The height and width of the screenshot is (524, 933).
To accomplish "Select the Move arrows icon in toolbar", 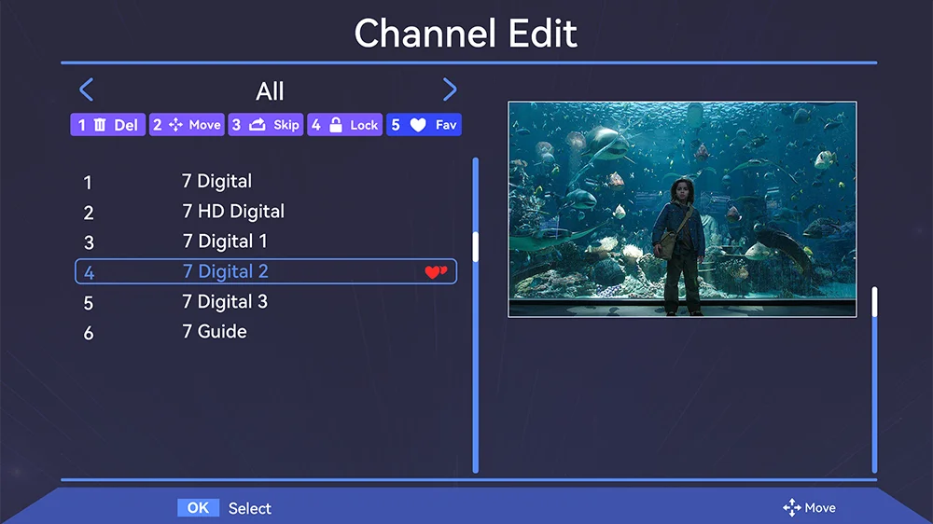I will [176, 125].
